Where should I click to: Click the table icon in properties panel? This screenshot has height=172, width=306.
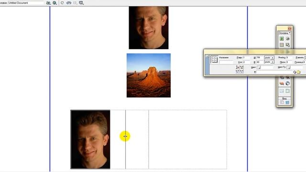214,59
